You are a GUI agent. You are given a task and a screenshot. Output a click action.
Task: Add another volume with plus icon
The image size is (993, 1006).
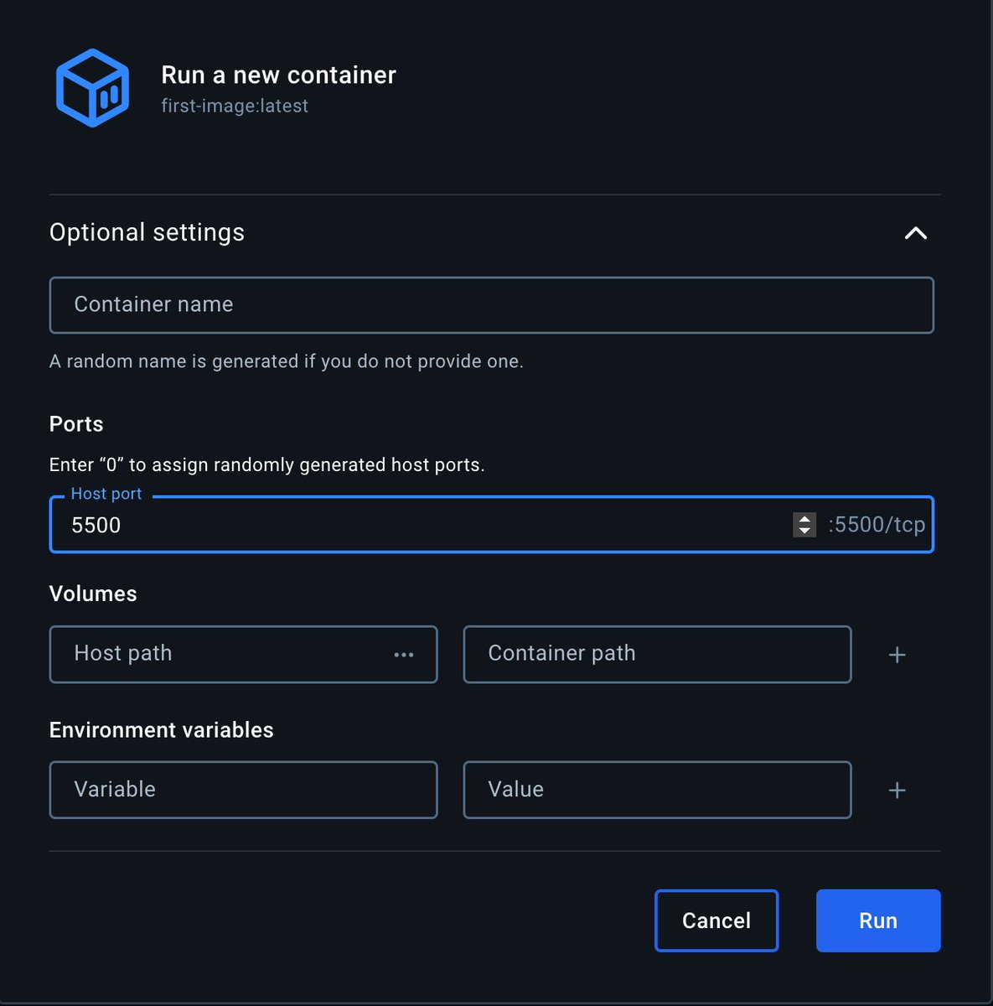point(897,655)
